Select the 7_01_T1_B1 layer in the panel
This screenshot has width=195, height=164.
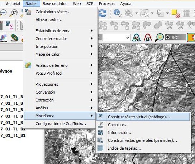(x=13, y=135)
